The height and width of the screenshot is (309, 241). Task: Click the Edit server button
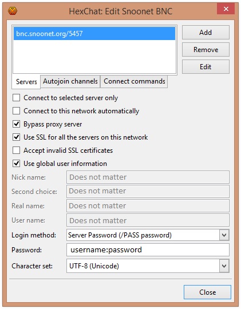pyautogui.click(x=206, y=67)
